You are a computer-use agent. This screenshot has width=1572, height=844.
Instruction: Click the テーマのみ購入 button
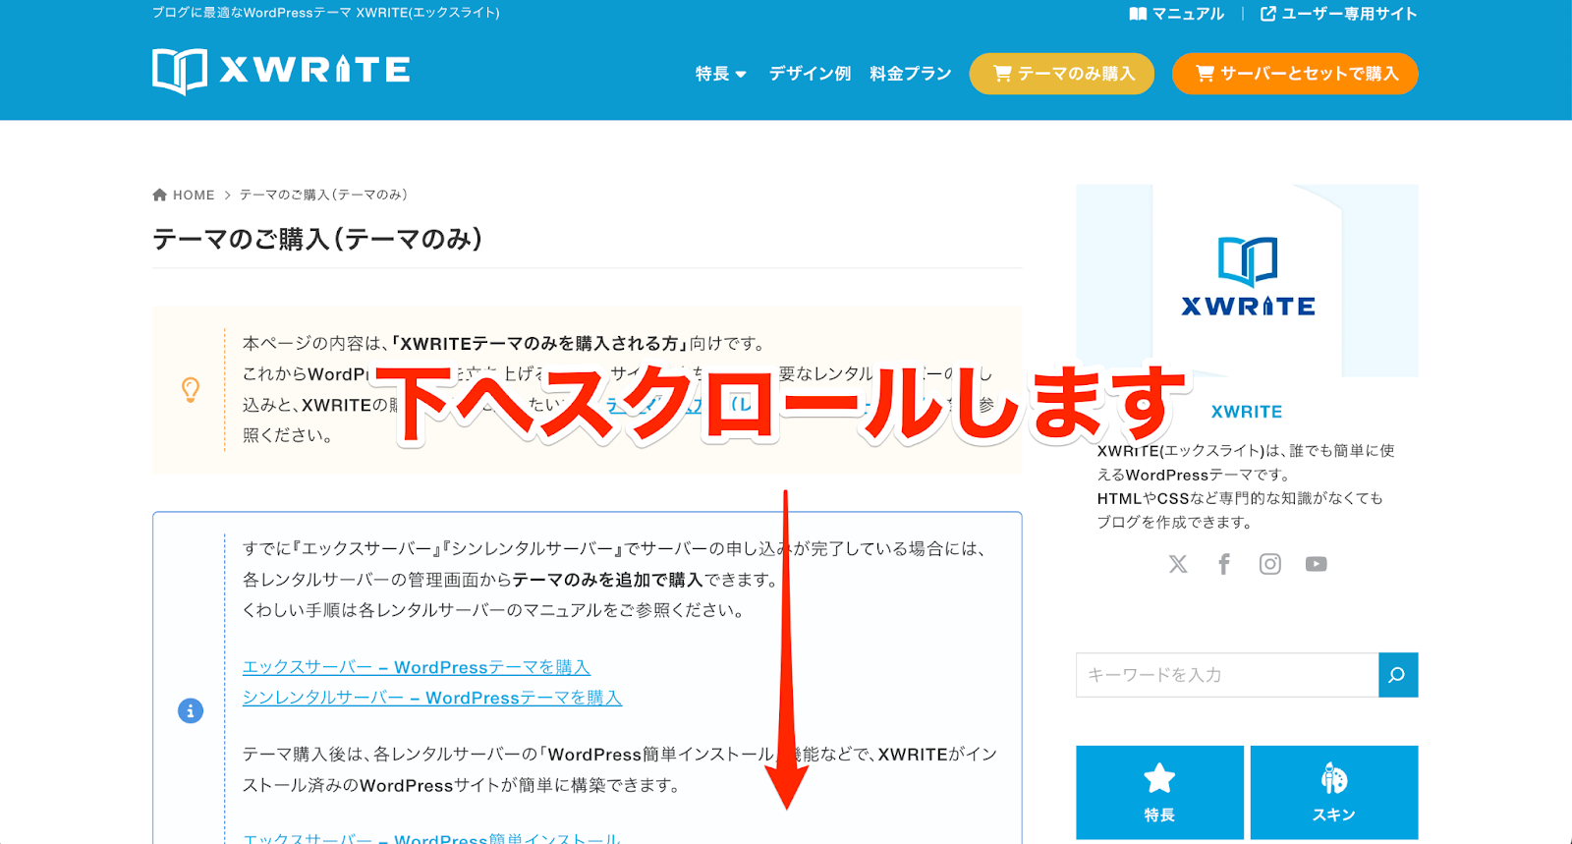pyautogui.click(x=1062, y=74)
